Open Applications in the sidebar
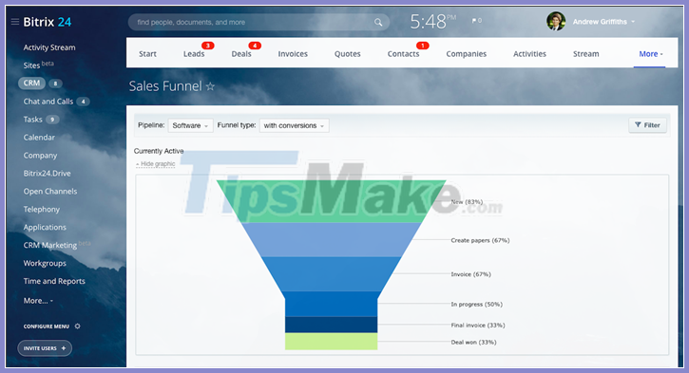The image size is (689, 373). (45, 227)
